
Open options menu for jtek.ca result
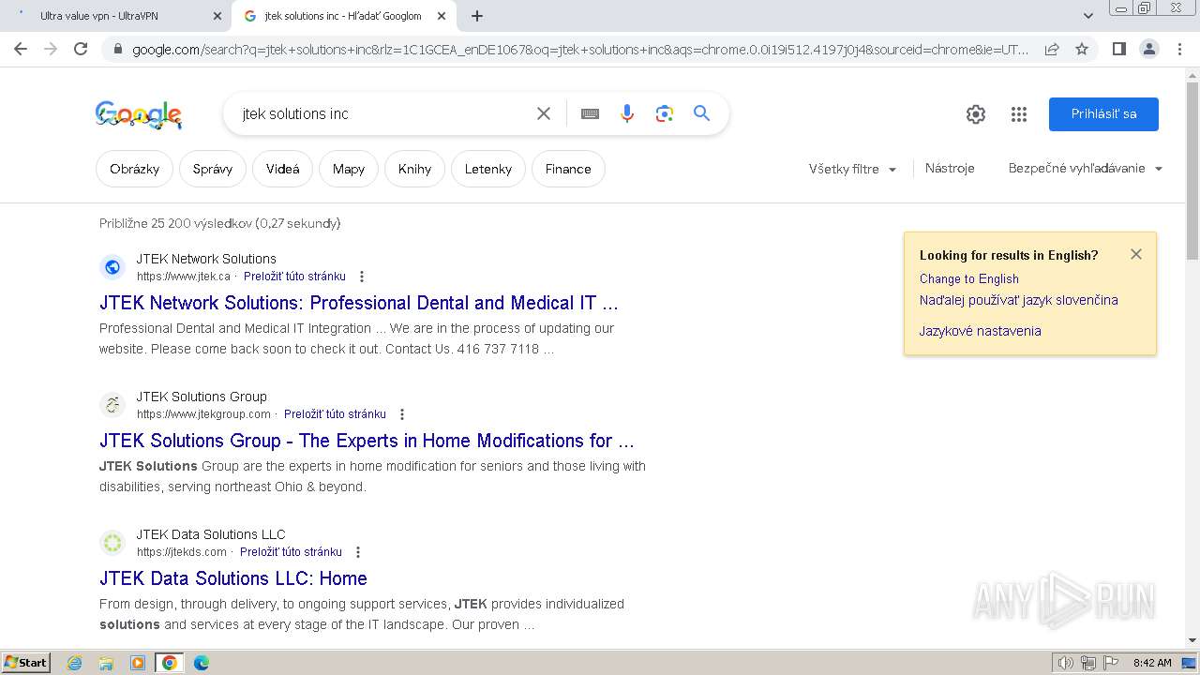point(362,277)
